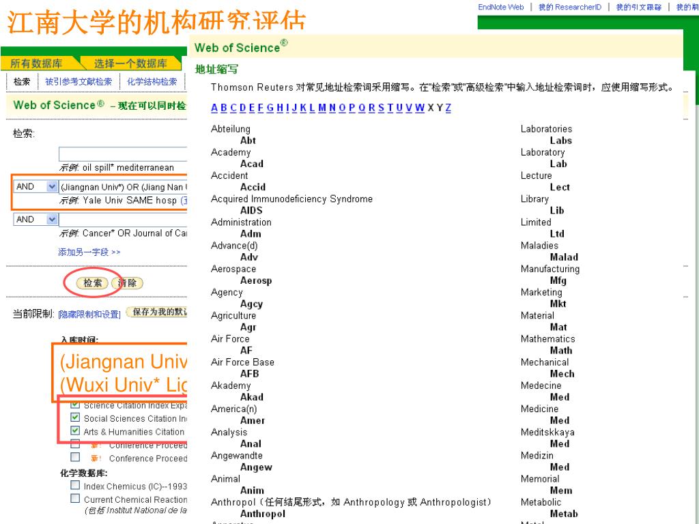Image resolution: width=699 pixels, height=524 pixels.
Task: Enable the second Conference Proceedings checkbox
Action: pyautogui.click(x=75, y=457)
